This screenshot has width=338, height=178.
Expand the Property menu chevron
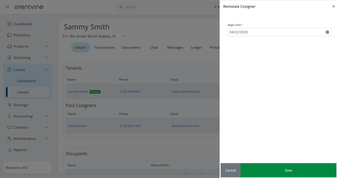tap(47, 46)
